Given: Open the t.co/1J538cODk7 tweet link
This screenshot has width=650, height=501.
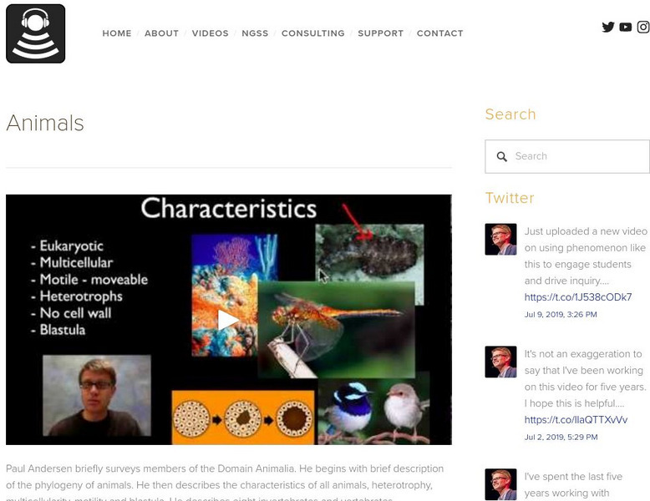Looking at the screenshot, I should (577, 297).
